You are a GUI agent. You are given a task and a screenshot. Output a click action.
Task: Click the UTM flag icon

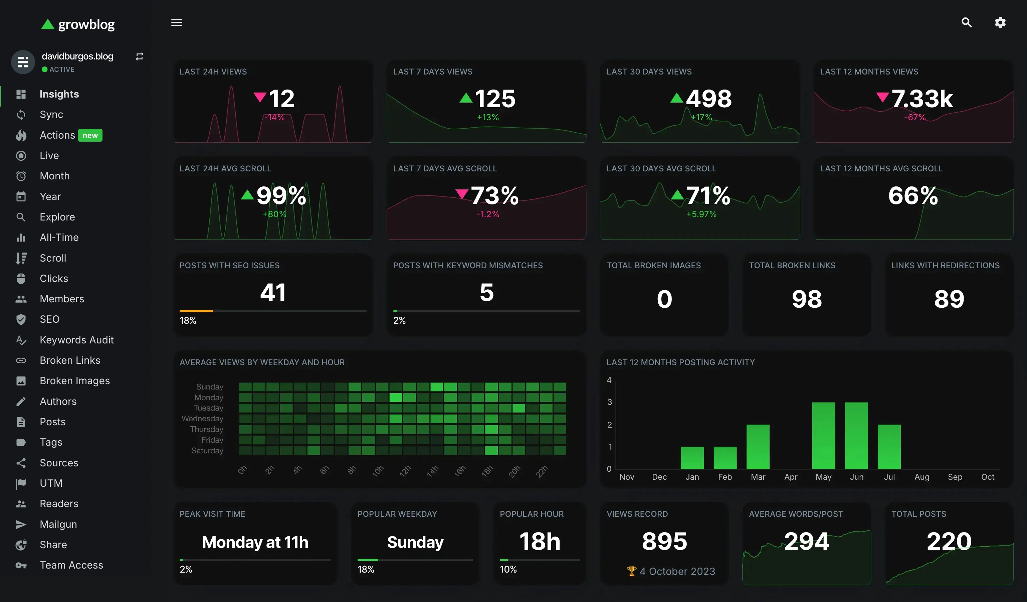(21, 483)
